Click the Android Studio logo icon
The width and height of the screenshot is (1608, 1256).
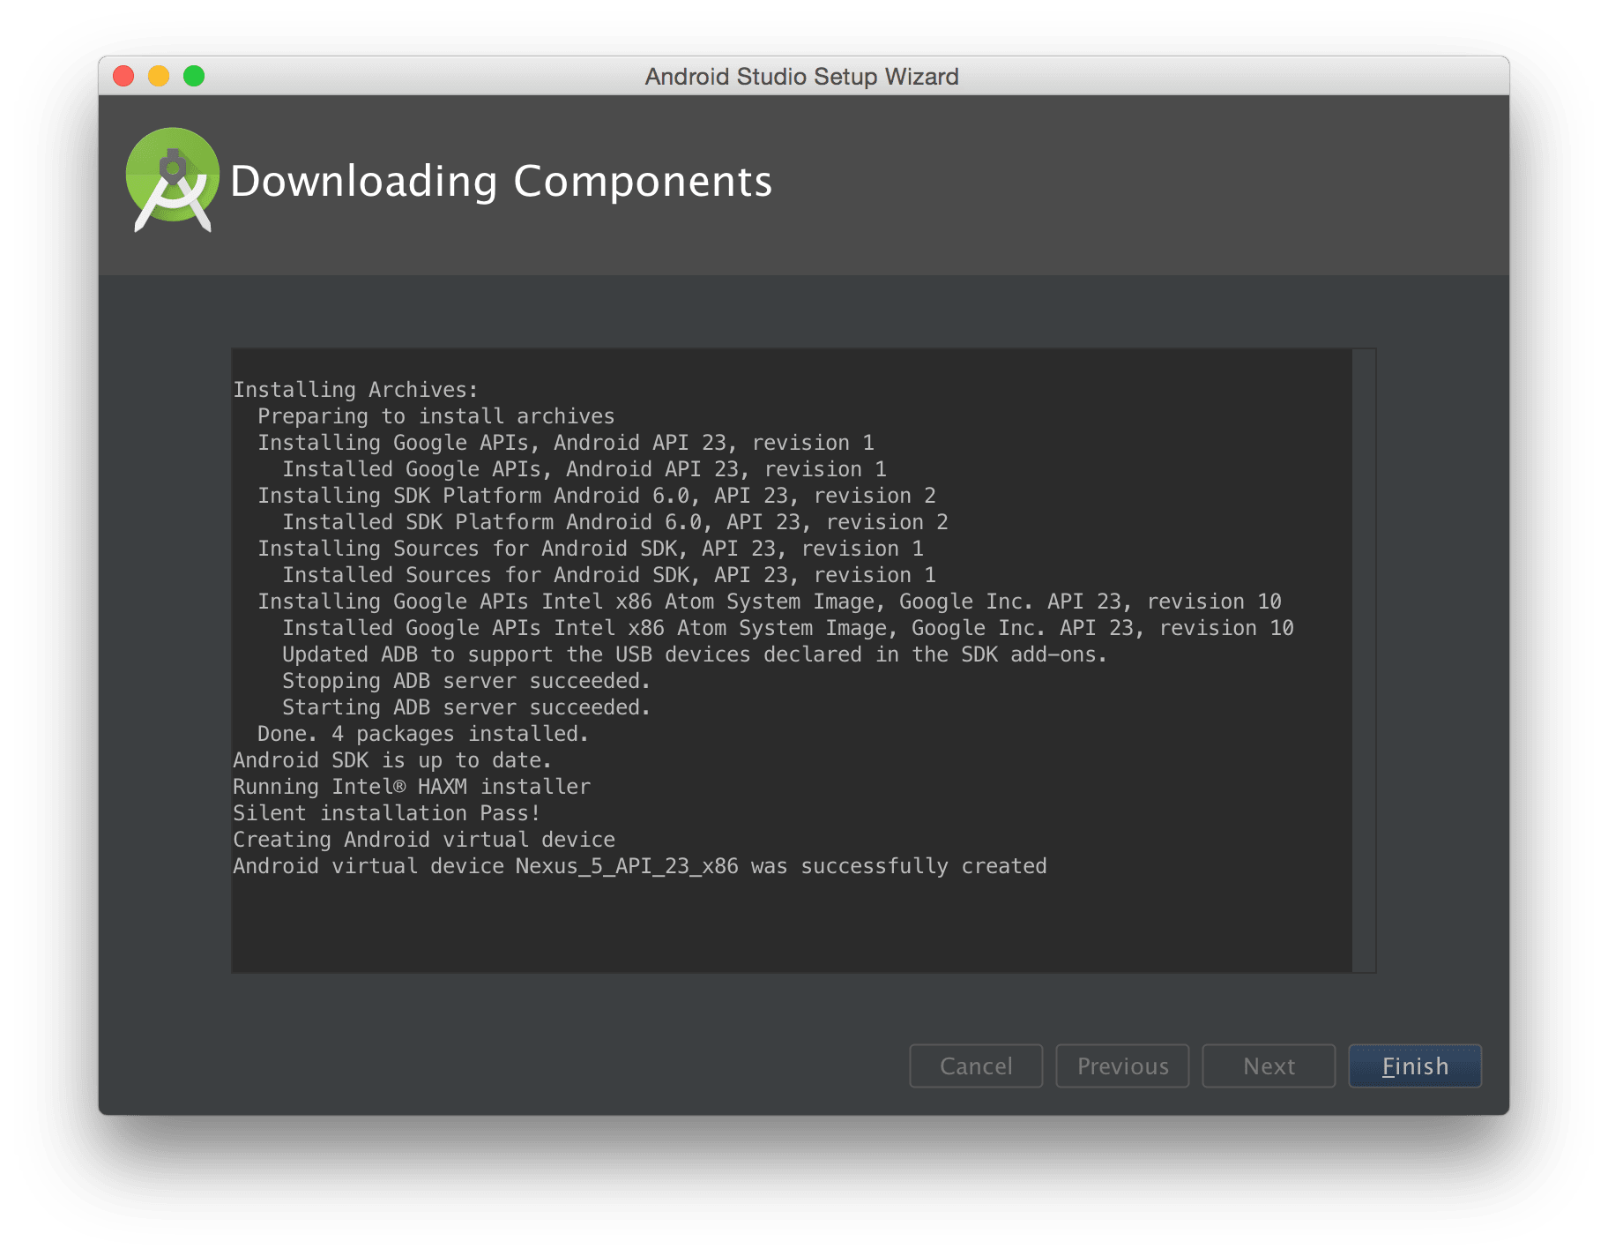click(171, 178)
